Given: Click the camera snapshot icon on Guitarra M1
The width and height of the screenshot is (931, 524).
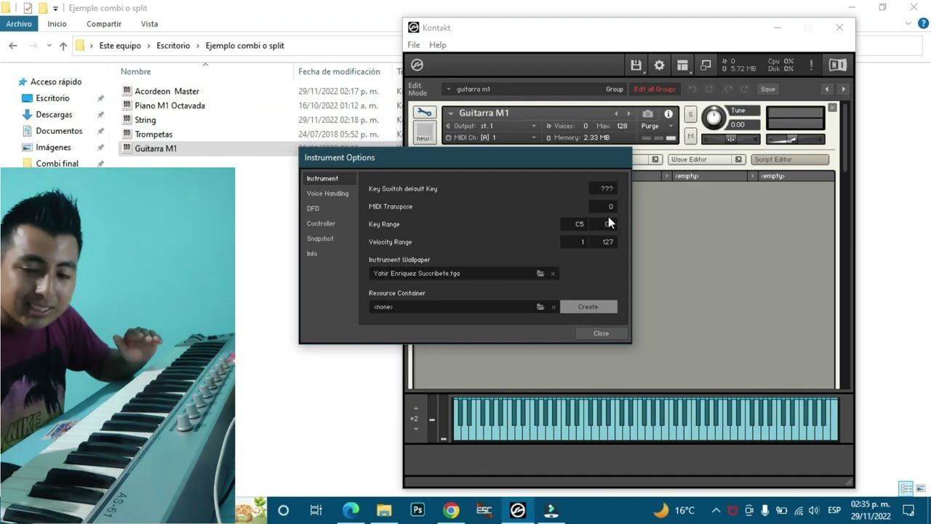Looking at the screenshot, I should click(647, 114).
